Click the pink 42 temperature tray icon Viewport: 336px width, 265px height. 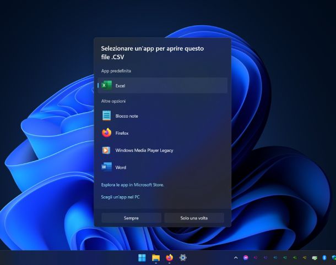coord(256,257)
